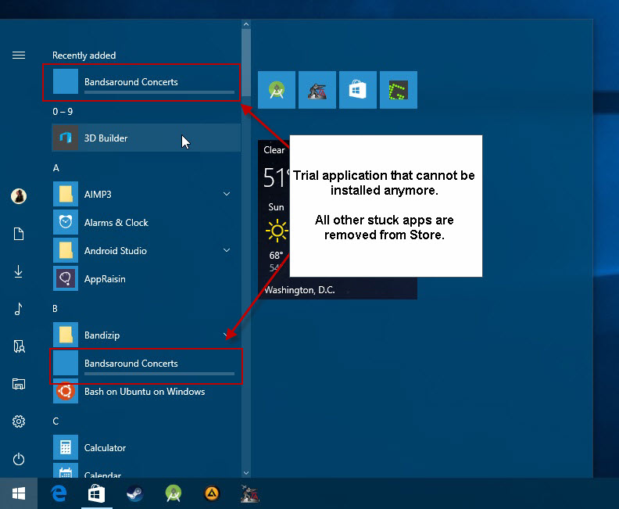Click the Windows Start button
Image resolution: width=619 pixels, height=509 pixels.
[x=19, y=493]
